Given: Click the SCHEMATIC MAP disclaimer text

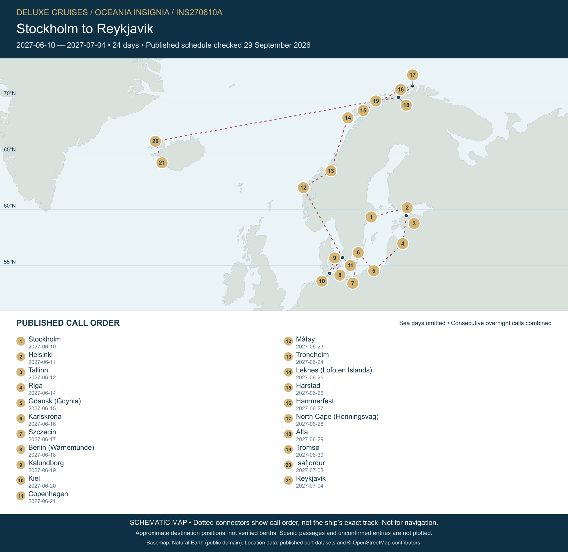Looking at the screenshot, I should point(284,523).
